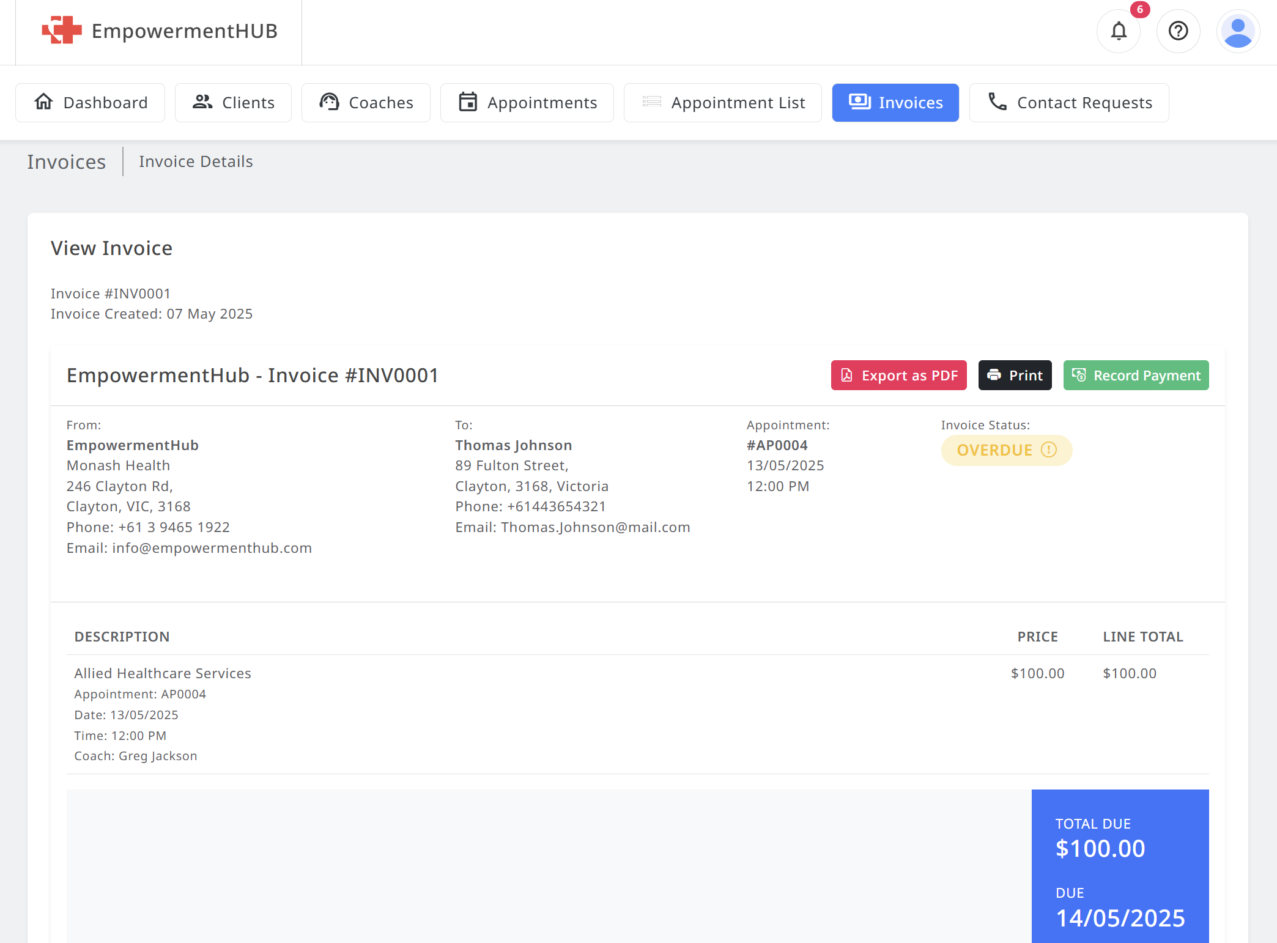Select appointment link #AP0004
This screenshot has height=943, width=1277.
pos(777,445)
